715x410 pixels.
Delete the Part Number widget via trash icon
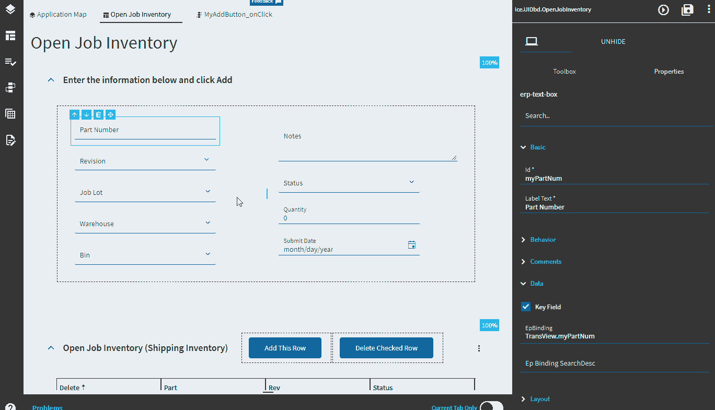[x=98, y=114]
